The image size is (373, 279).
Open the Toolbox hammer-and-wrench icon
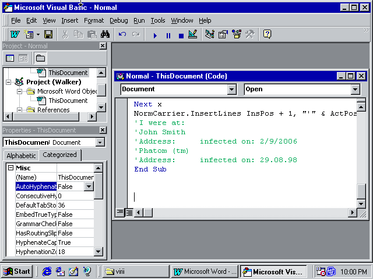[250, 34]
